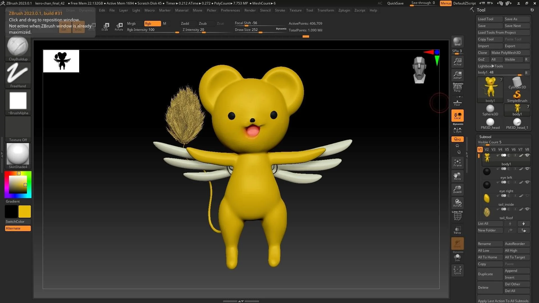Activate the Persp perspective icon
This screenshot has width=539, height=303.
pyautogui.click(x=457, y=88)
